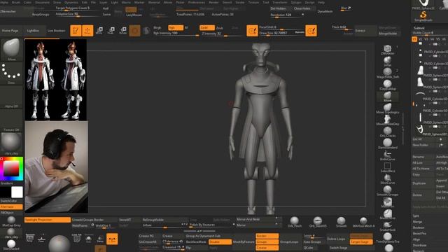Select the Move brush
This screenshot has height=252, width=448.
coord(387,97)
